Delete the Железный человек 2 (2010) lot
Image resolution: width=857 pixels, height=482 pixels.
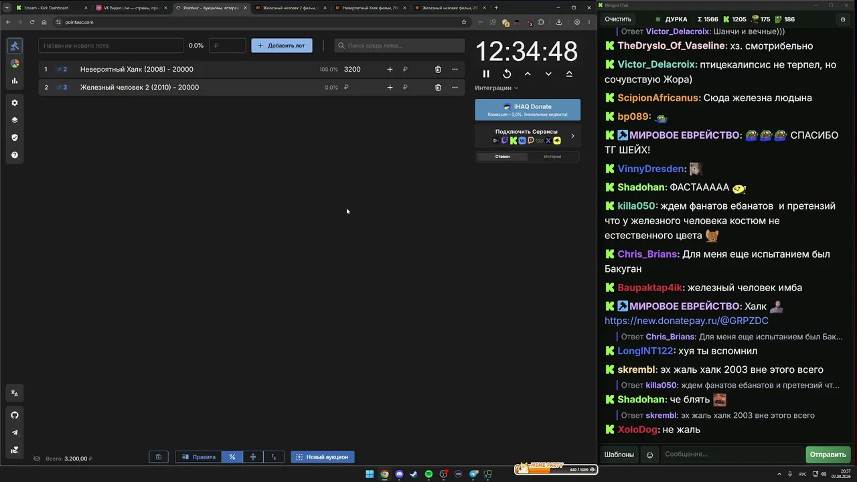[438, 88]
